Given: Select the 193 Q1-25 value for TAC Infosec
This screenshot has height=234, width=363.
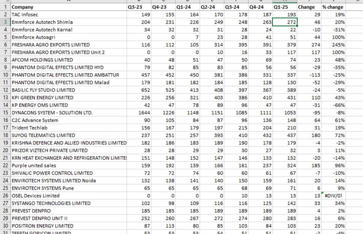Looking at the screenshot, I should point(285,15).
